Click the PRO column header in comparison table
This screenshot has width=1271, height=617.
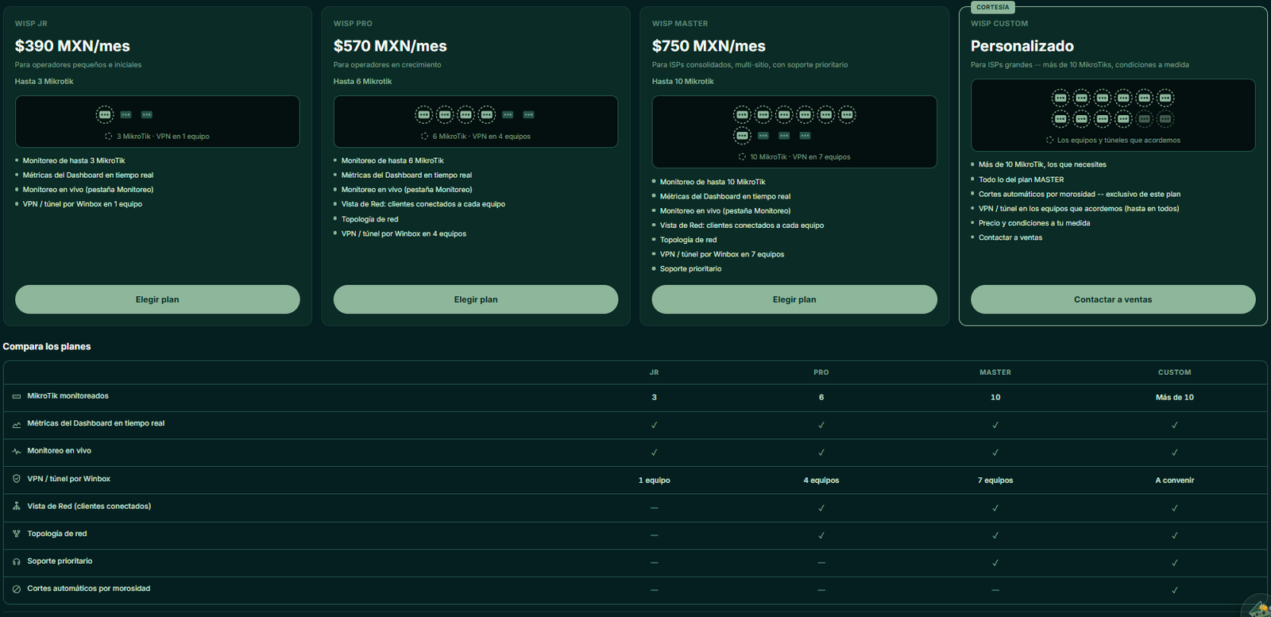click(x=821, y=372)
